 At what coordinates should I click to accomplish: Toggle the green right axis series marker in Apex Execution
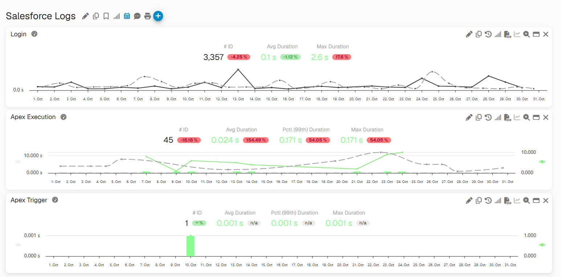(x=542, y=162)
